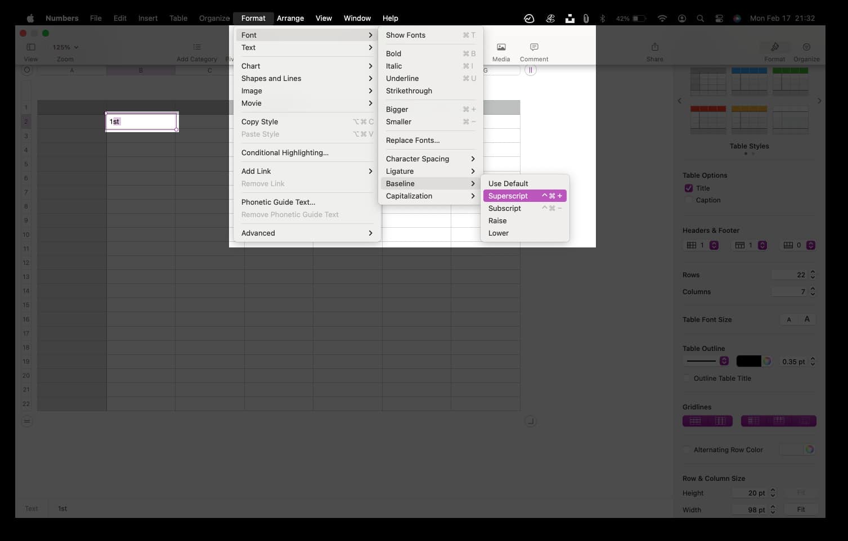Select Replace Fonts… option
The width and height of the screenshot is (848, 541).
coord(430,140)
